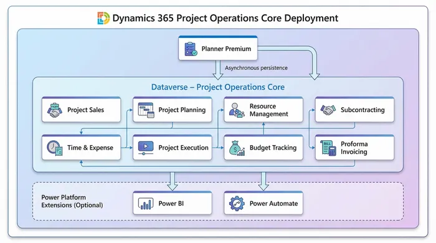The width and height of the screenshot is (436, 243).
Task: Click the Dataverse – Project Operations Core heading
Action: pos(218,87)
